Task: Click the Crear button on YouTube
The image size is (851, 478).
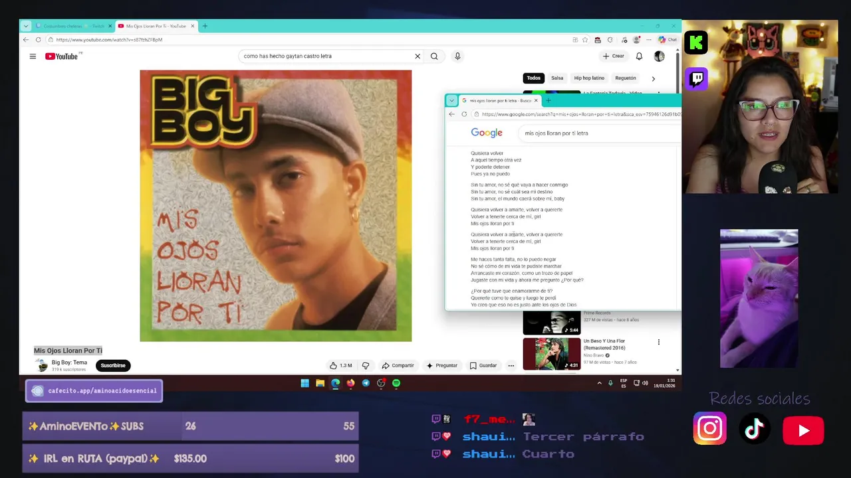Action: point(614,56)
